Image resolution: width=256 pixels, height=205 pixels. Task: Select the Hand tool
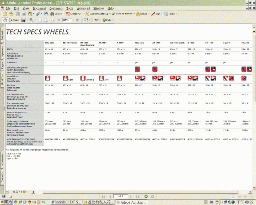point(5,20)
